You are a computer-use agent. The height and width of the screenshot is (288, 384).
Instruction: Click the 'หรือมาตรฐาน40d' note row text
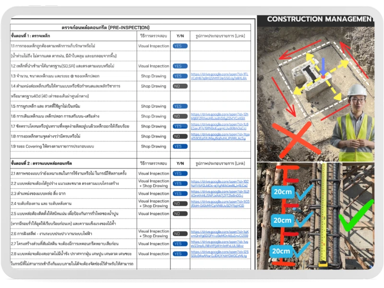pyautogui.click(x=50, y=96)
